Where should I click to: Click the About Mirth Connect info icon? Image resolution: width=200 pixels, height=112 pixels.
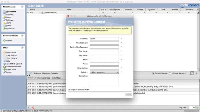coord(4,64)
